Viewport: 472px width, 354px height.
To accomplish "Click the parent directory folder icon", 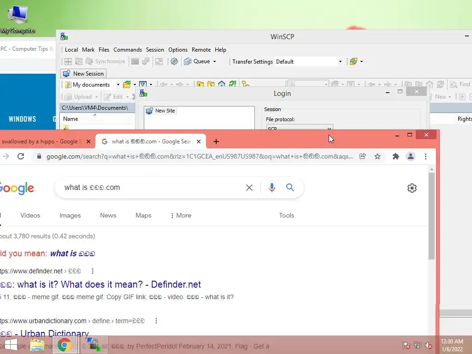I will point(200,84).
